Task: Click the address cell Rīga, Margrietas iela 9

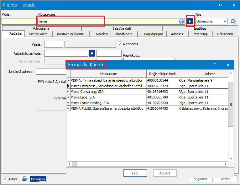Action: click(203, 80)
